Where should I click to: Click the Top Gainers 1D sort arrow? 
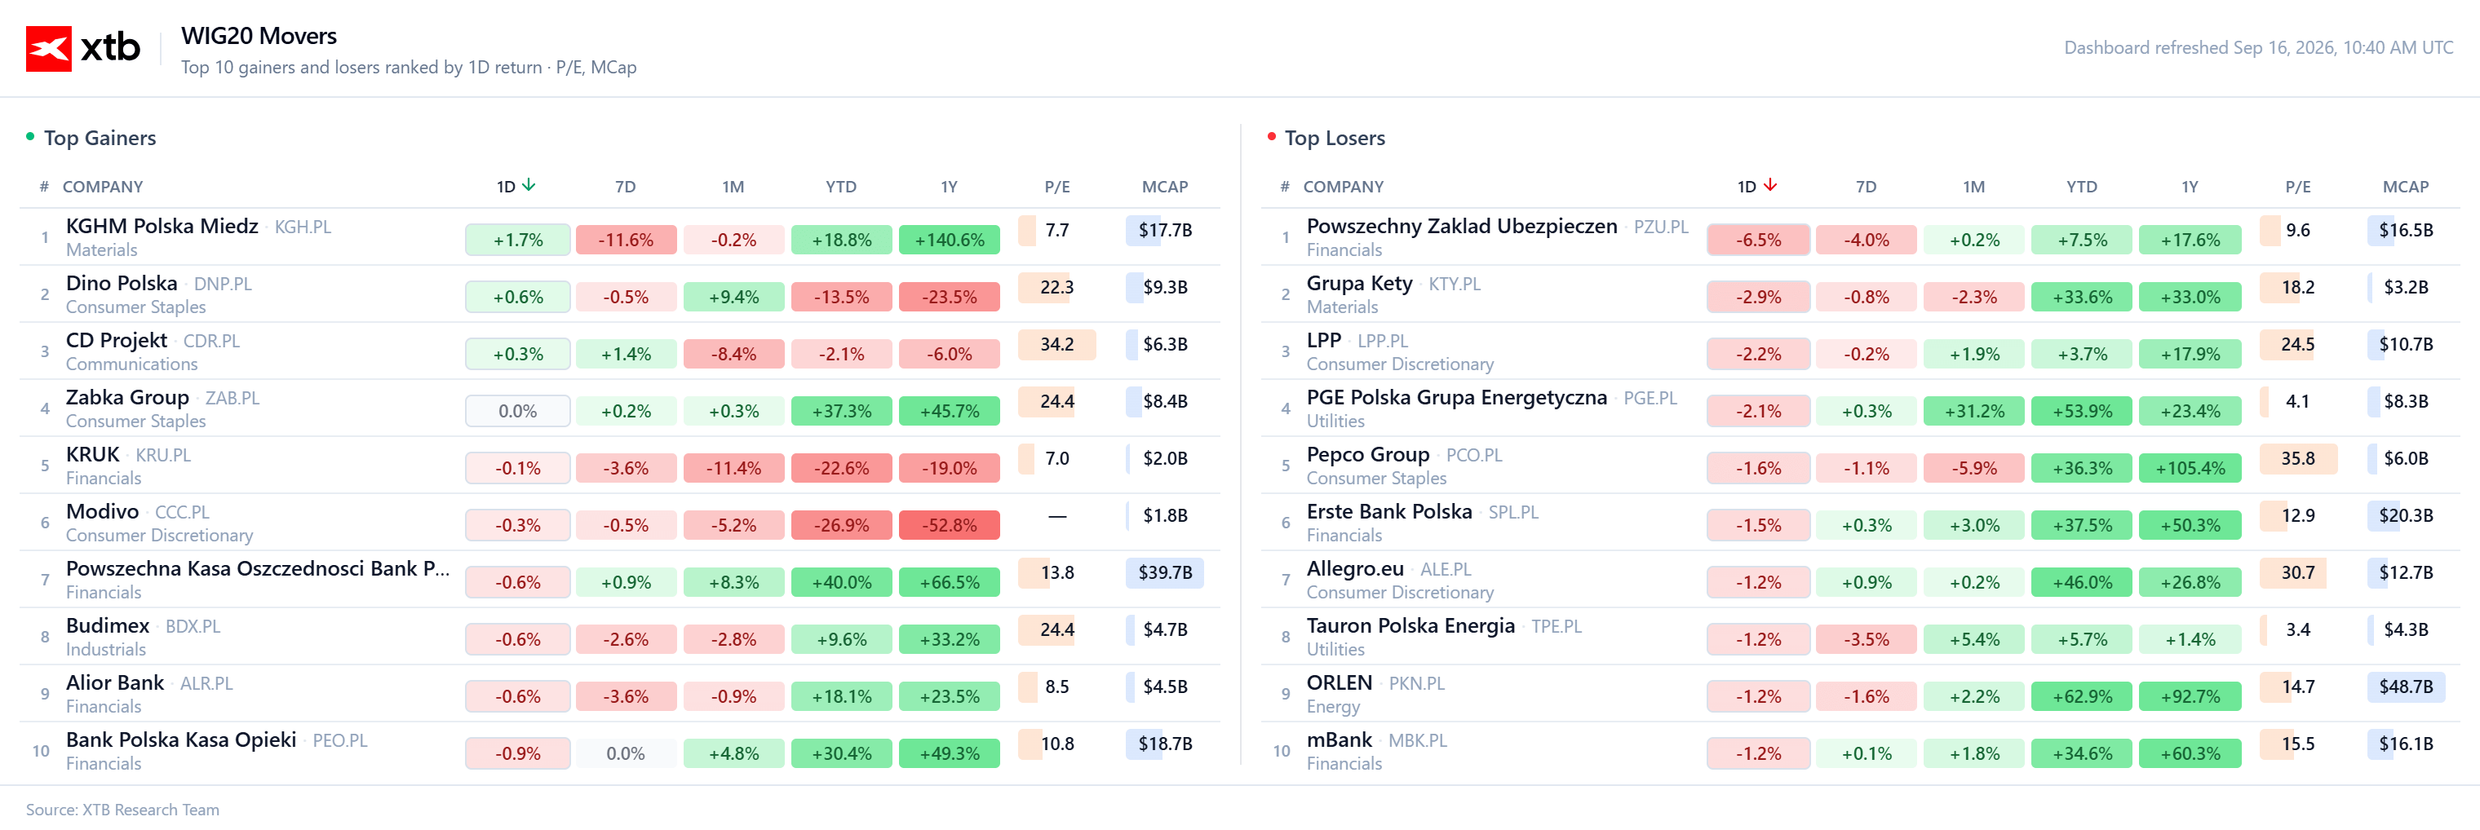[x=529, y=186]
